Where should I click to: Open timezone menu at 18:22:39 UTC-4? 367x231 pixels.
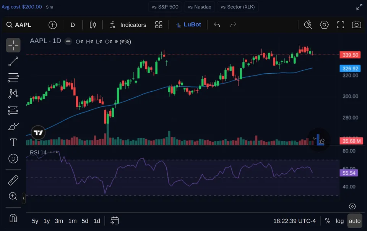294,221
